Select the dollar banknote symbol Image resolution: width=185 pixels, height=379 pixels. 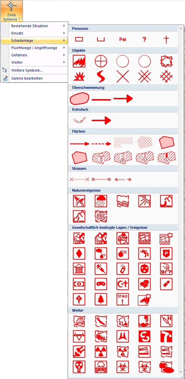coord(79,284)
